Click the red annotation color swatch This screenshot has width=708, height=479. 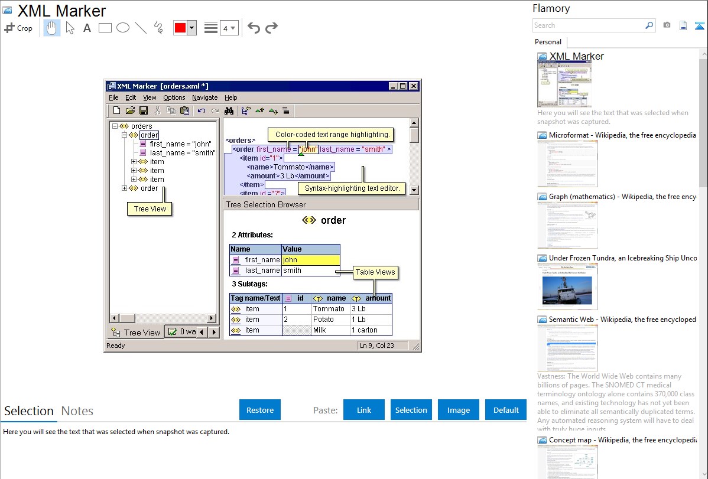click(180, 28)
